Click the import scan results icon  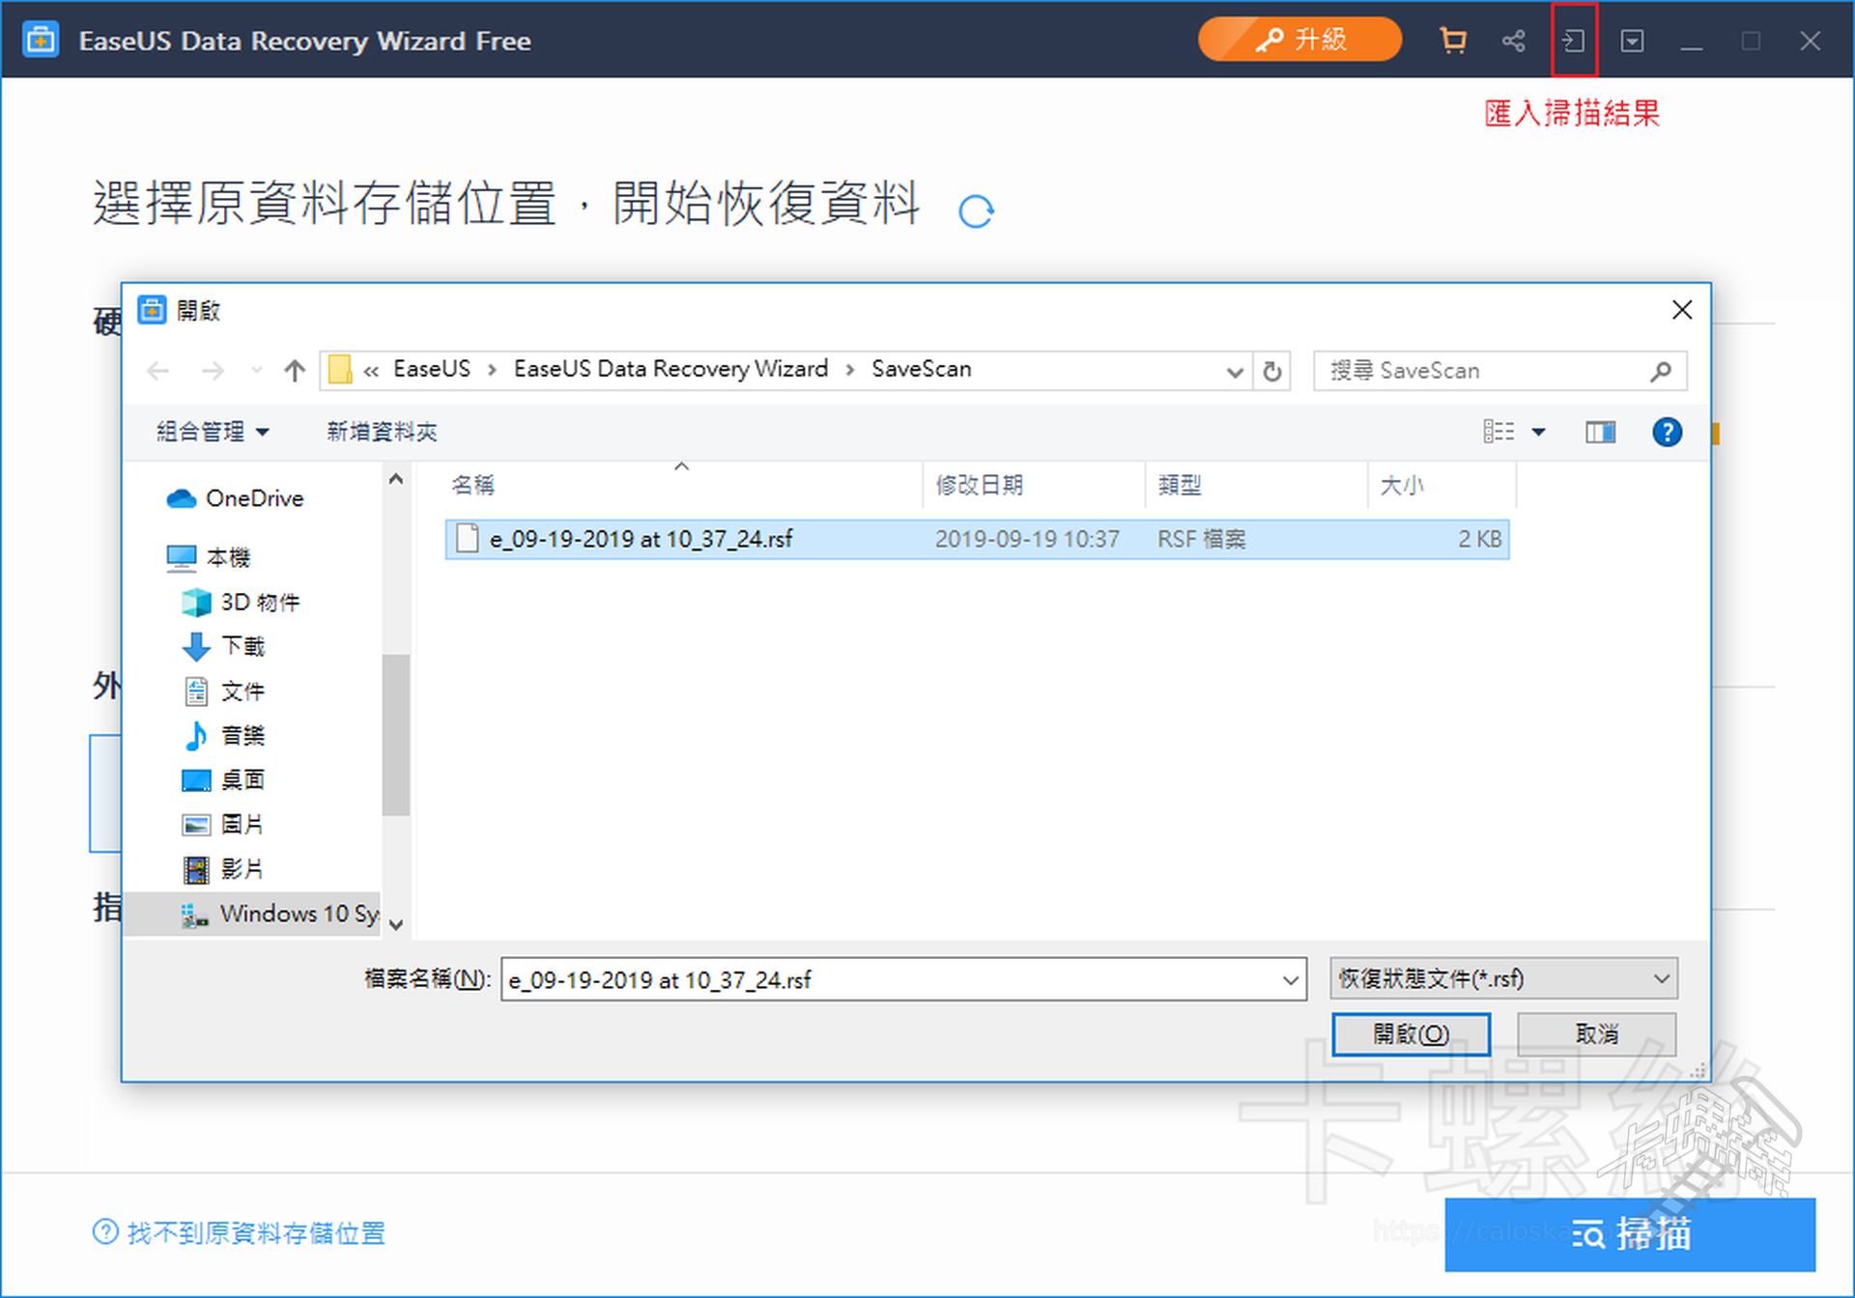click(1573, 41)
